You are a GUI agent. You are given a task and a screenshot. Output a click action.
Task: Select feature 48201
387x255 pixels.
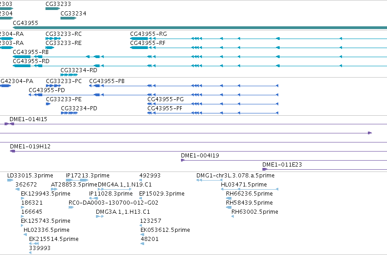pyautogui.click(x=150, y=240)
